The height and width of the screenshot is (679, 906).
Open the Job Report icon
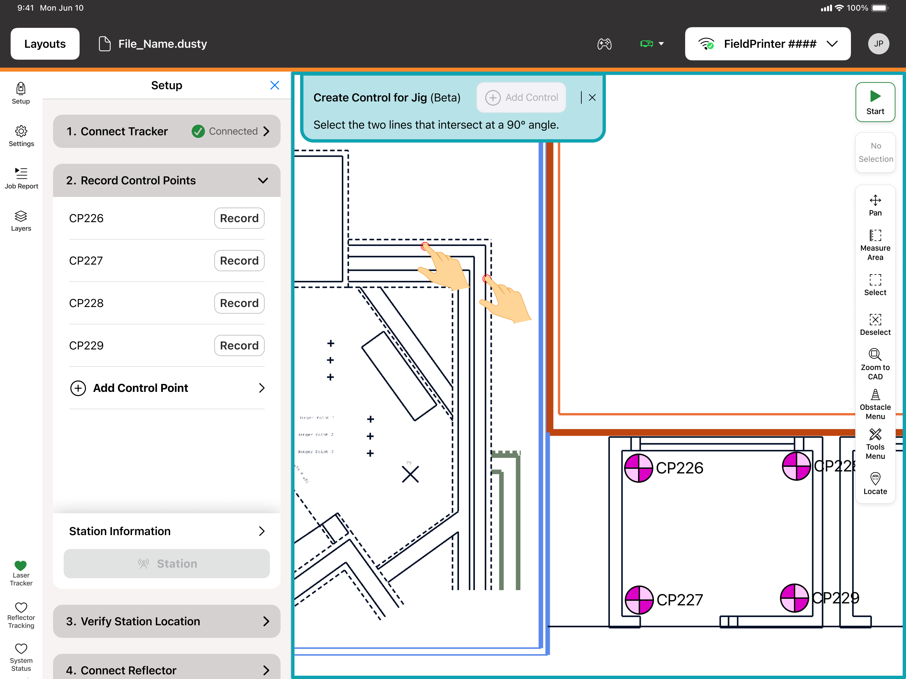[21, 178]
